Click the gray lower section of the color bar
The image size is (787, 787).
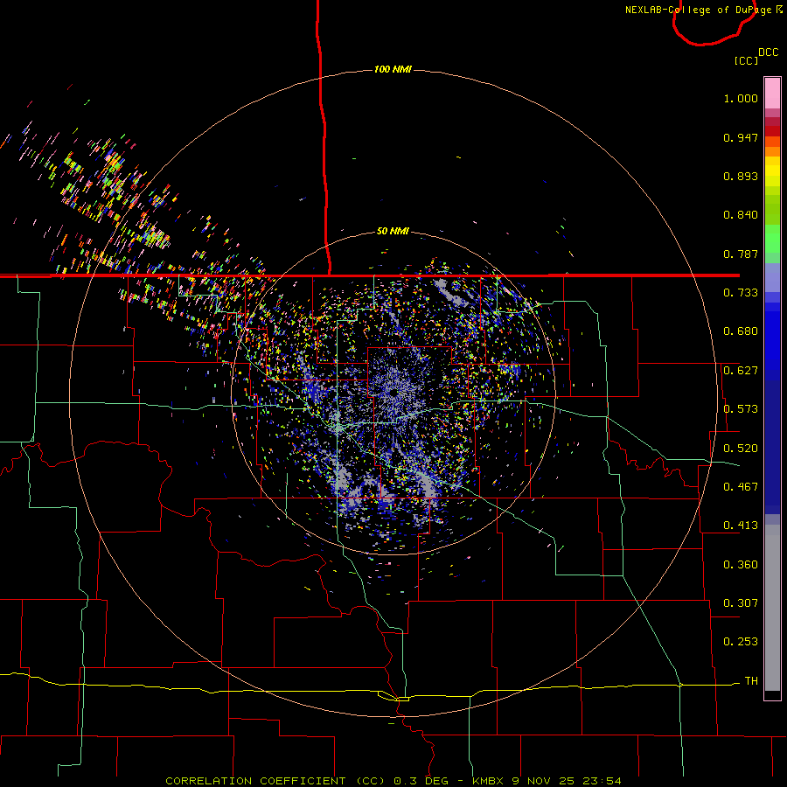pos(772,608)
